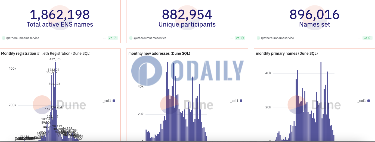The width and height of the screenshot is (375, 142).
Task: Click the 1,862,198 counter value
Action: click(60, 15)
